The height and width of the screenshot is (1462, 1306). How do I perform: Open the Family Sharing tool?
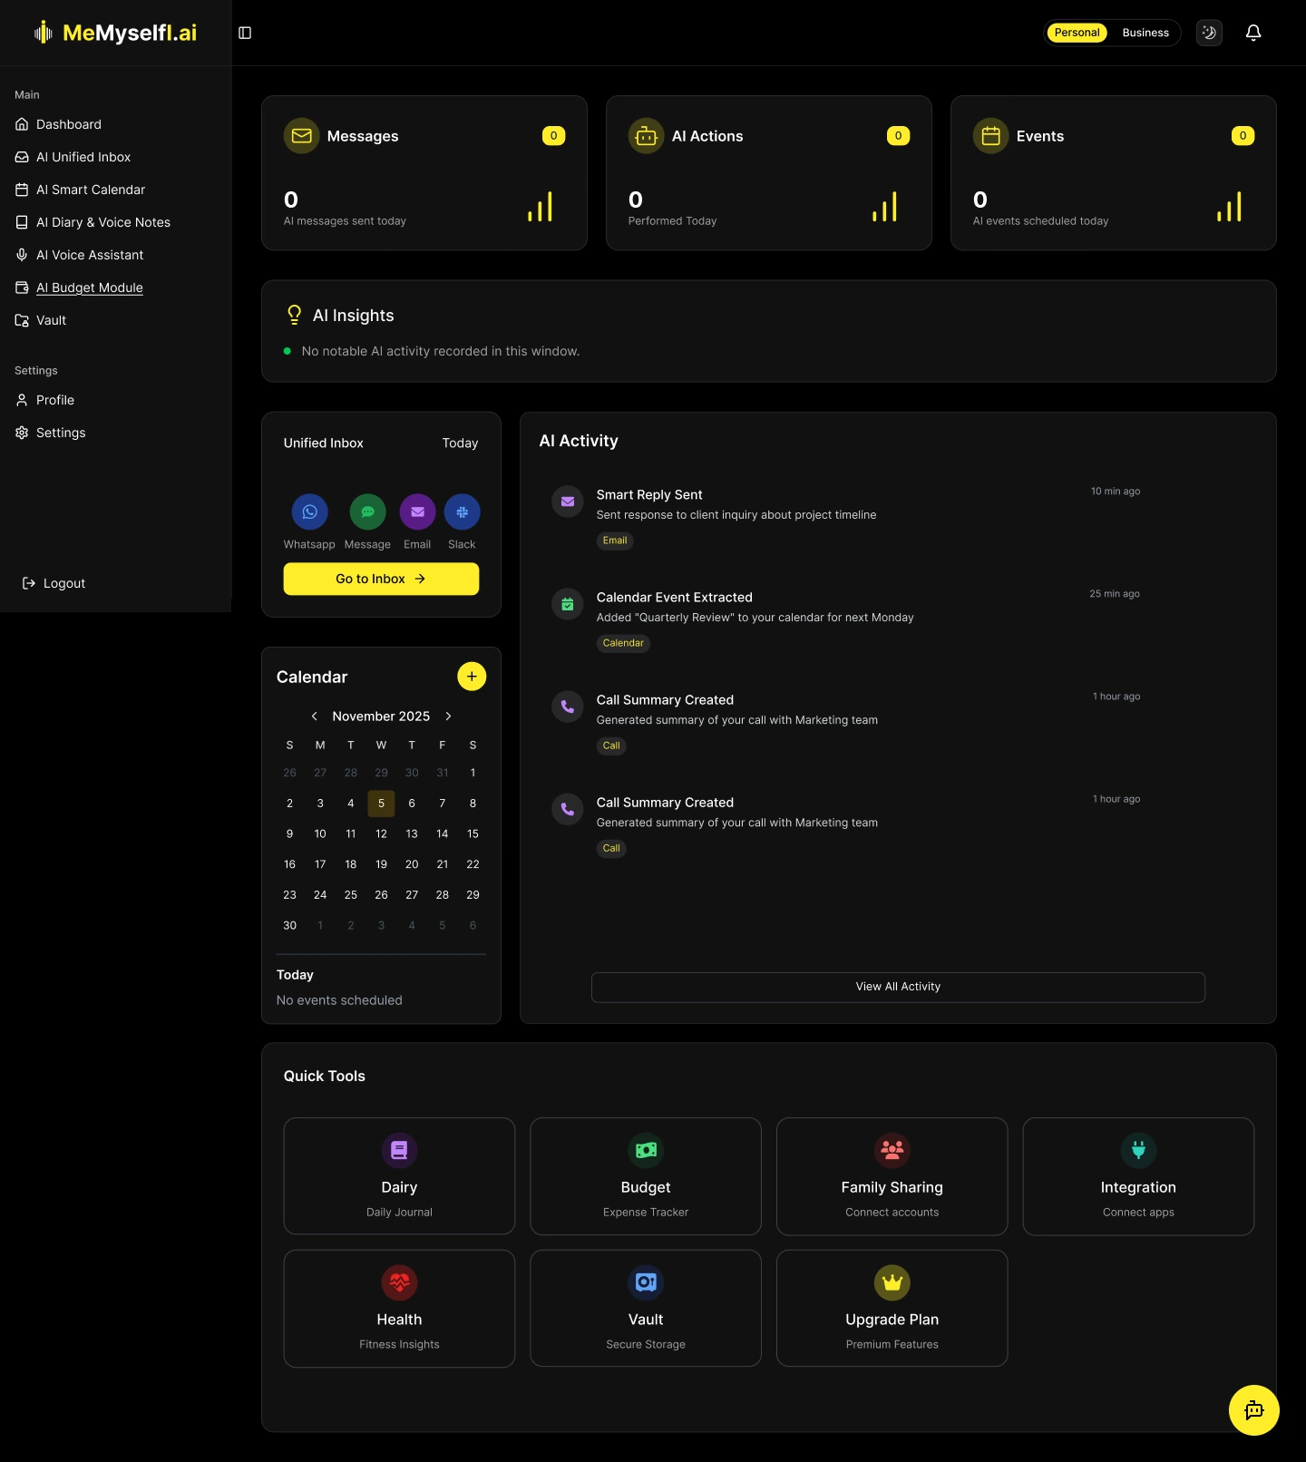point(892,1176)
